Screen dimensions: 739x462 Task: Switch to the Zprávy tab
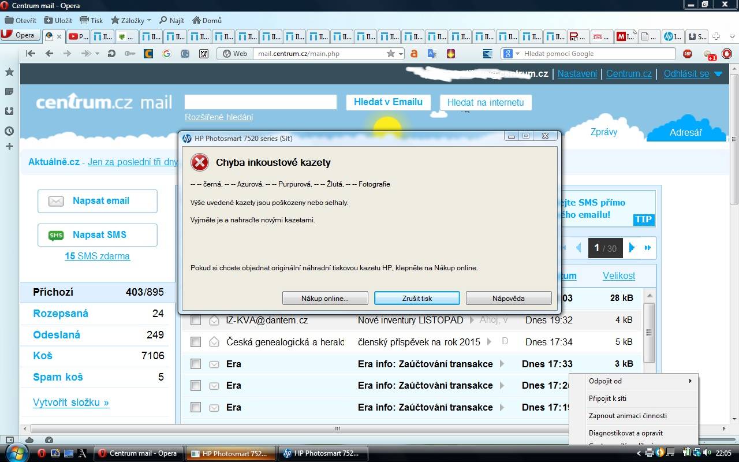[x=604, y=132]
